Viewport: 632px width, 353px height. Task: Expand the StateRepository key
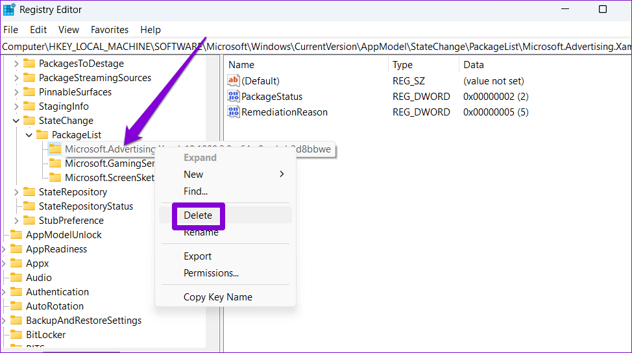[16, 192]
